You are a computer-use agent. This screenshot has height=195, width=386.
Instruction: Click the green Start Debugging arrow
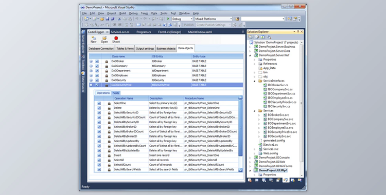click(168, 19)
